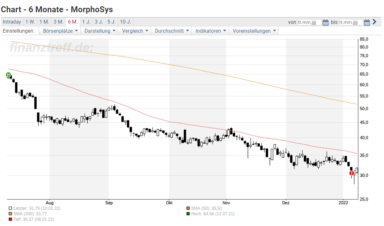Click the orange SMA (200) legend swatch
Screen dimensions: 384x226
point(10,214)
